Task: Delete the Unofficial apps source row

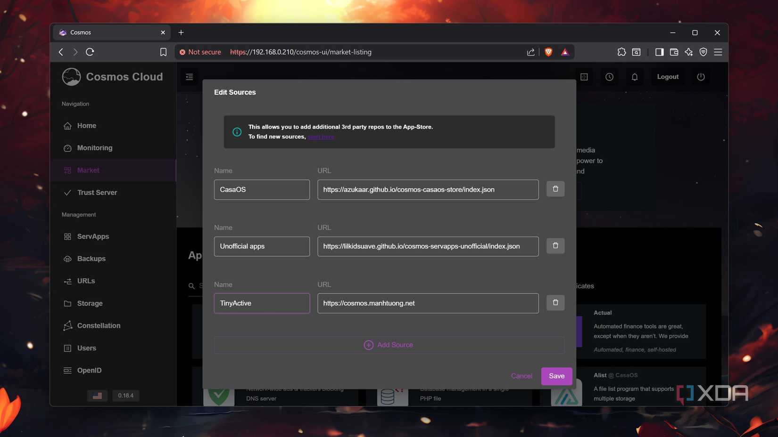Action: pyautogui.click(x=555, y=246)
